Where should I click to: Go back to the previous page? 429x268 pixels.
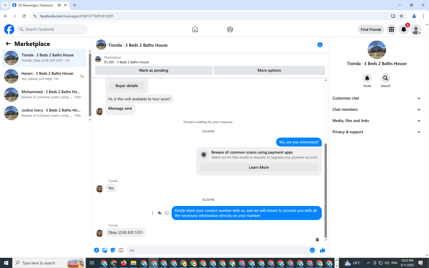(6, 16)
